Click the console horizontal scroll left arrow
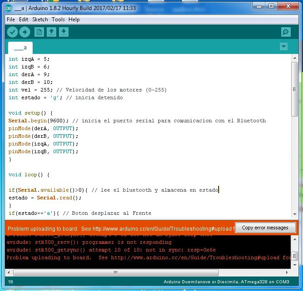 9,273
